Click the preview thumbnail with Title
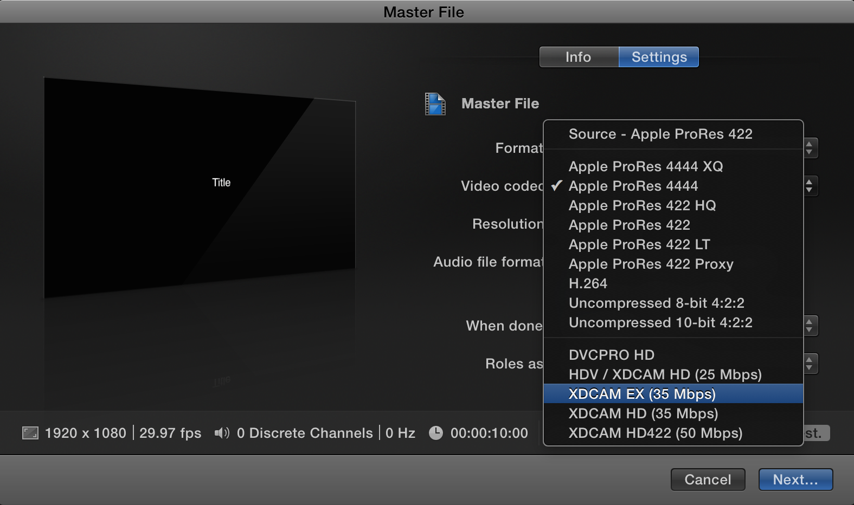 [200, 189]
